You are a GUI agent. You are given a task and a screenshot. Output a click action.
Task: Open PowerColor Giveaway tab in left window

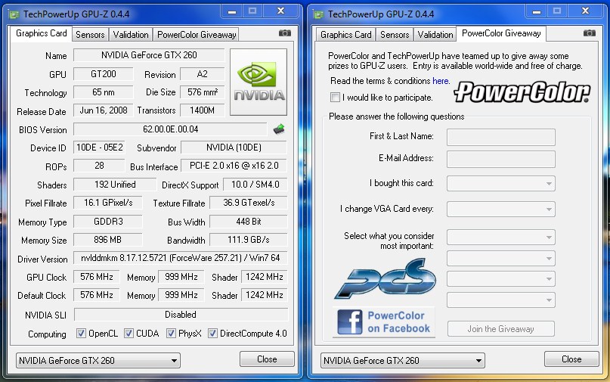point(197,35)
